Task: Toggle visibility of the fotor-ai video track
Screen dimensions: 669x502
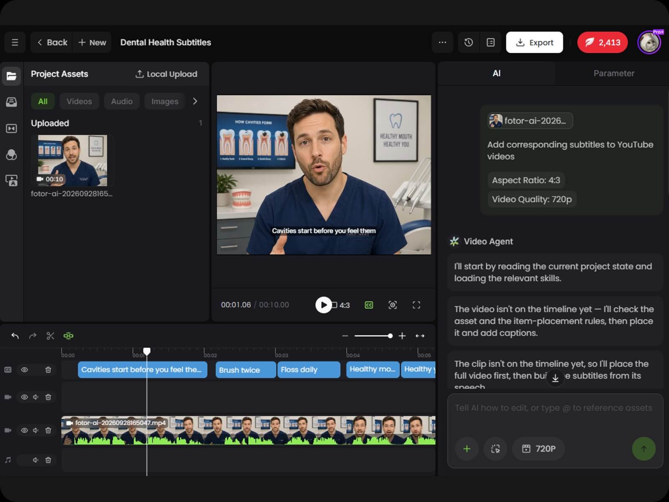Action: tap(24, 430)
